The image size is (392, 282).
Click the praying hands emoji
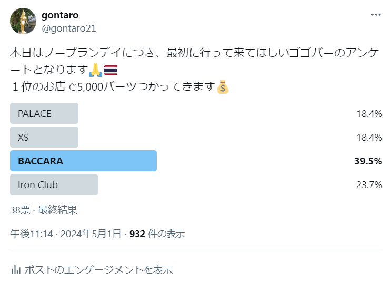point(95,70)
